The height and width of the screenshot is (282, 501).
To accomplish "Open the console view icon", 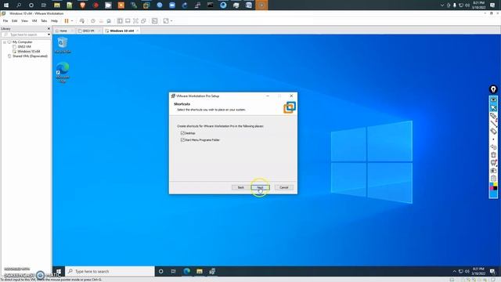I will click(x=155, y=21).
